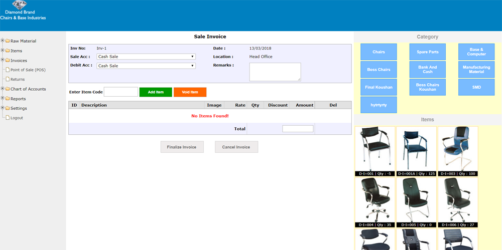The image size is (502, 250).
Task: Open Point of Sale (POS) page
Action: (28, 70)
